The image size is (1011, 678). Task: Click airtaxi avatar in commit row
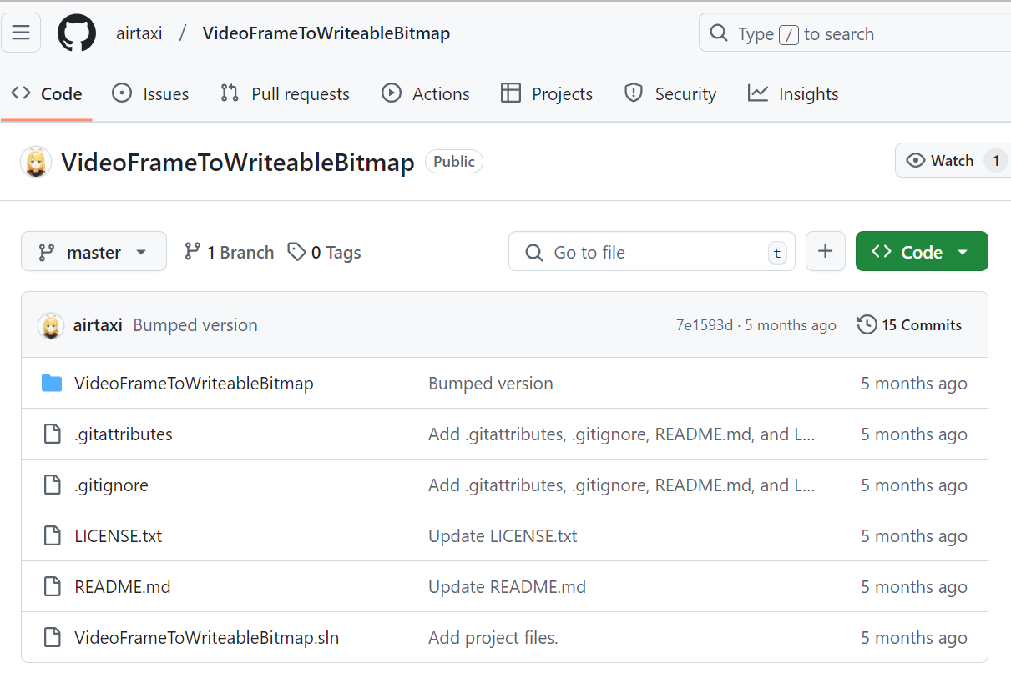coord(51,325)
